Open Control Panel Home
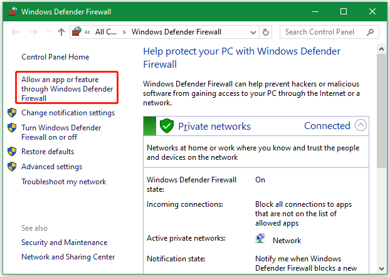Viewport: 390px width, 277px height. pyautogui.click(x=55, y=57)
